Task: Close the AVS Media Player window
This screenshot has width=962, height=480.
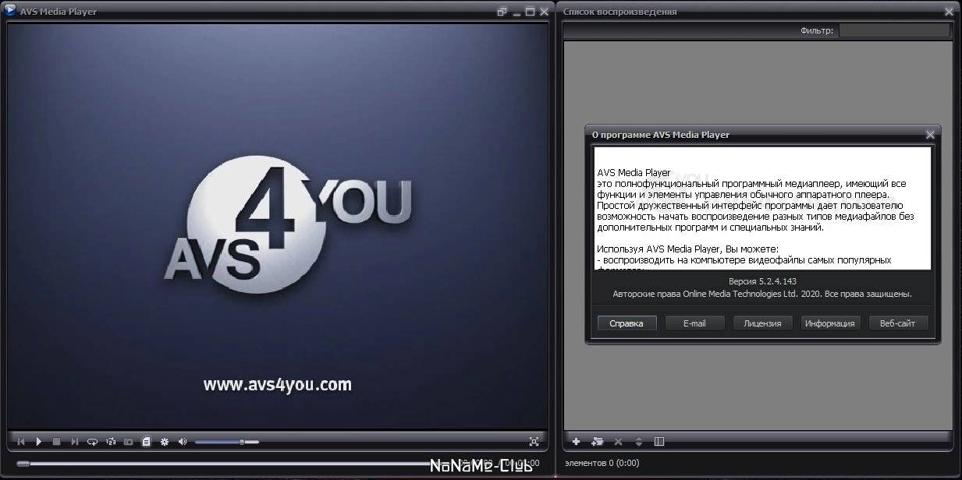Action: click(x=545, y=12)
